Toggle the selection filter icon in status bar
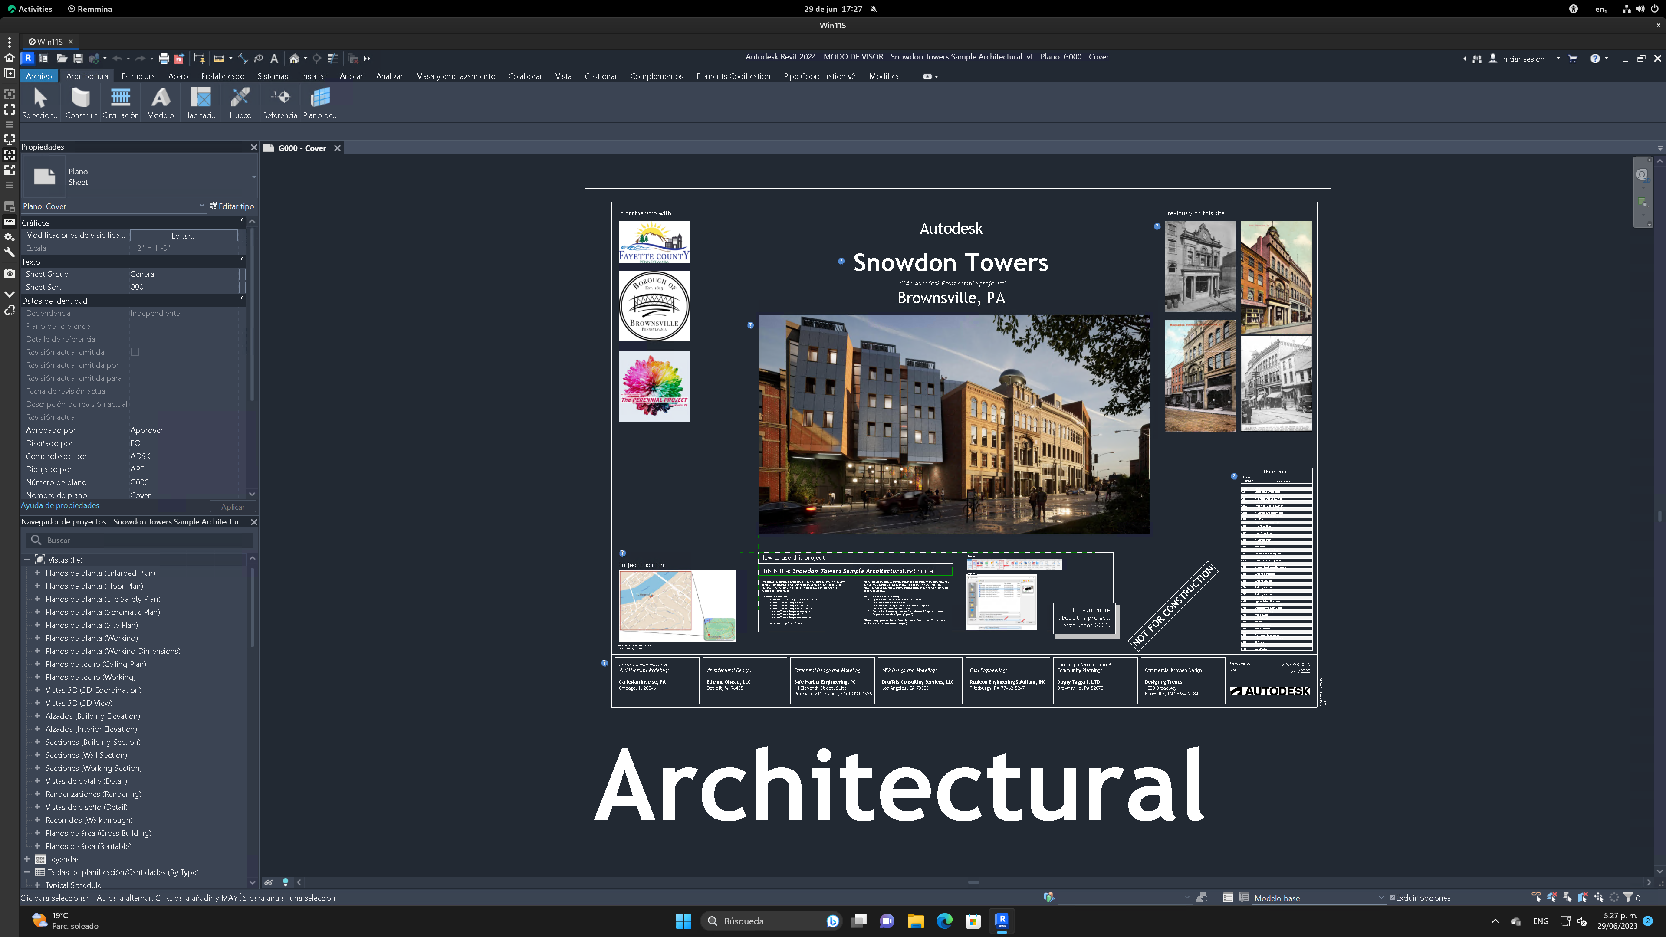The height and width of the screenshot is (937, 1666). tap(1629, 898)
